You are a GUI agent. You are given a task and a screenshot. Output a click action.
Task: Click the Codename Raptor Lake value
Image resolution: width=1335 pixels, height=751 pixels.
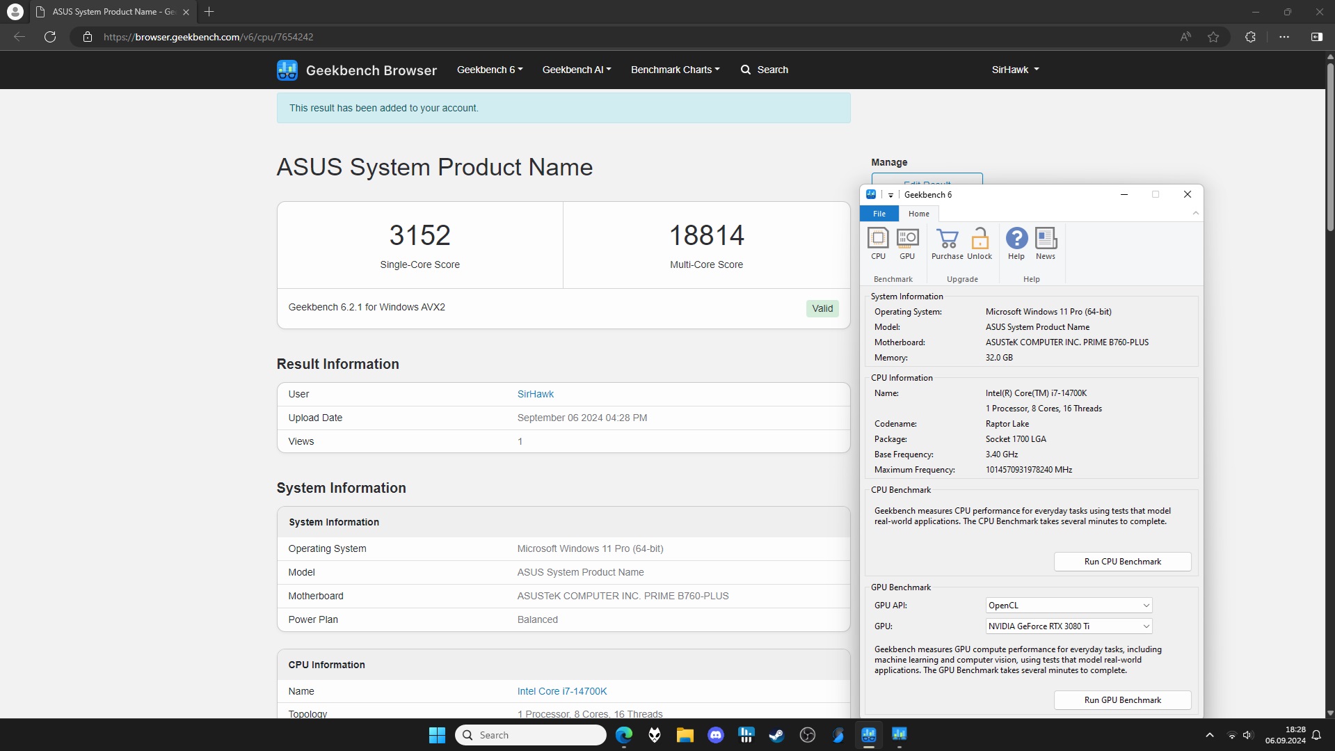1007,424
